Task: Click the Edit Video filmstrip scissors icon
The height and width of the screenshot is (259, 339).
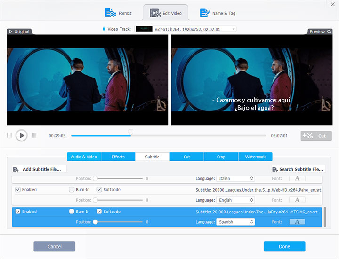Action: point(155,13)
